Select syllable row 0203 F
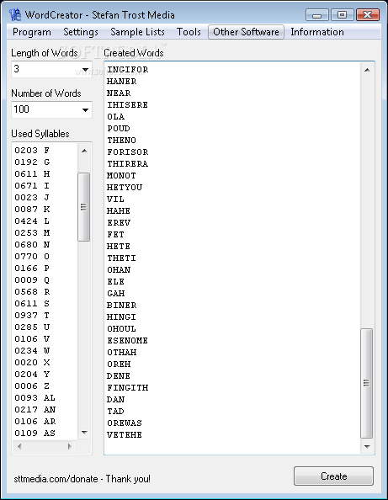Image resolution: width=388 pixels, height=500 pixels. coord(32,151)
